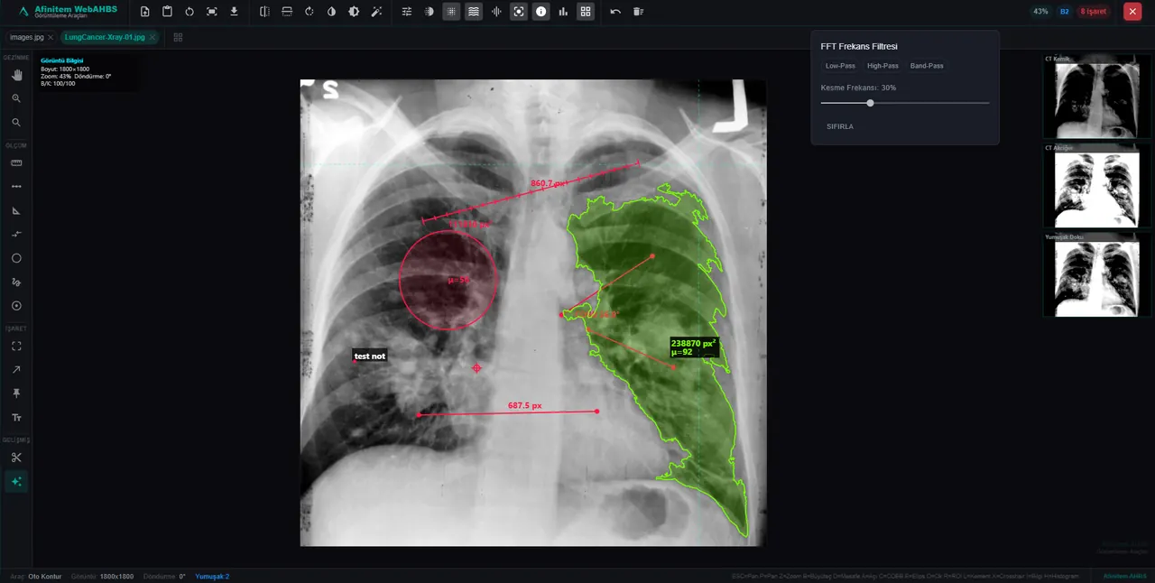Screen dimensions: 1155x583
Task: Choose the Low-Pass filter option
Action: [x=840, y=66]
